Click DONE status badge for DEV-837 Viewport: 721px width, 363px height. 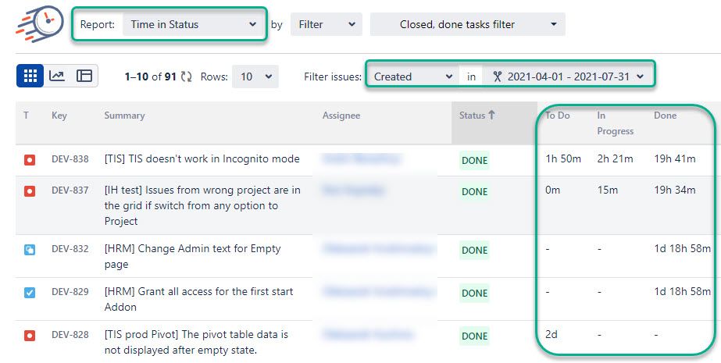point(474,191)
